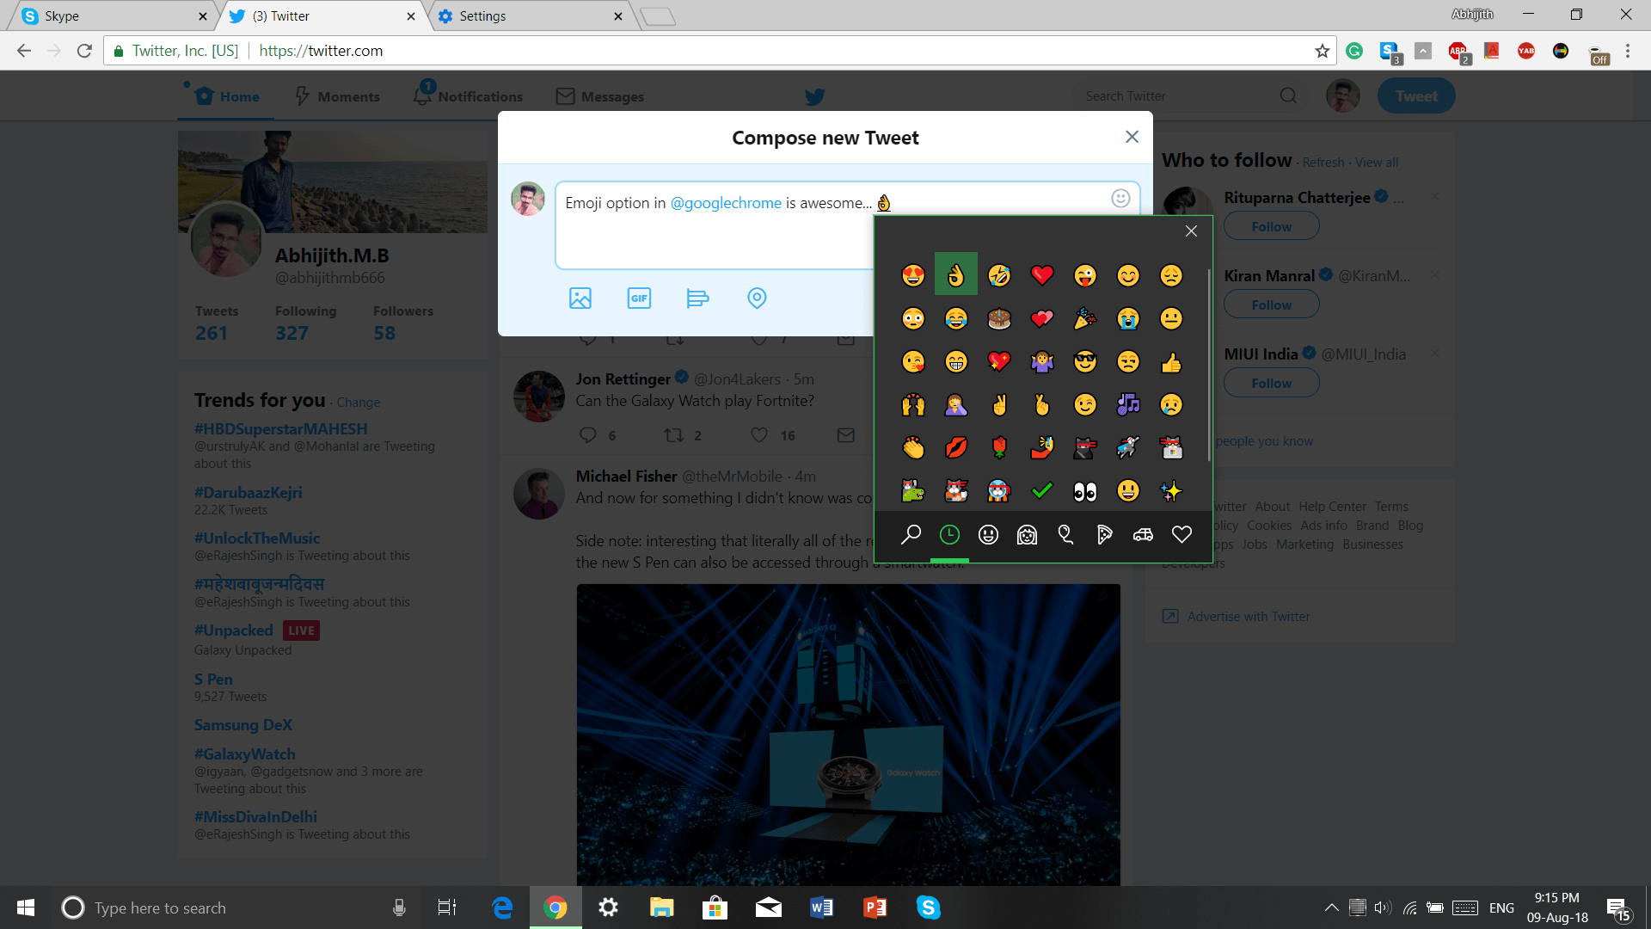
Task: Open View all suggestions link
Action: click(1377, 163)
